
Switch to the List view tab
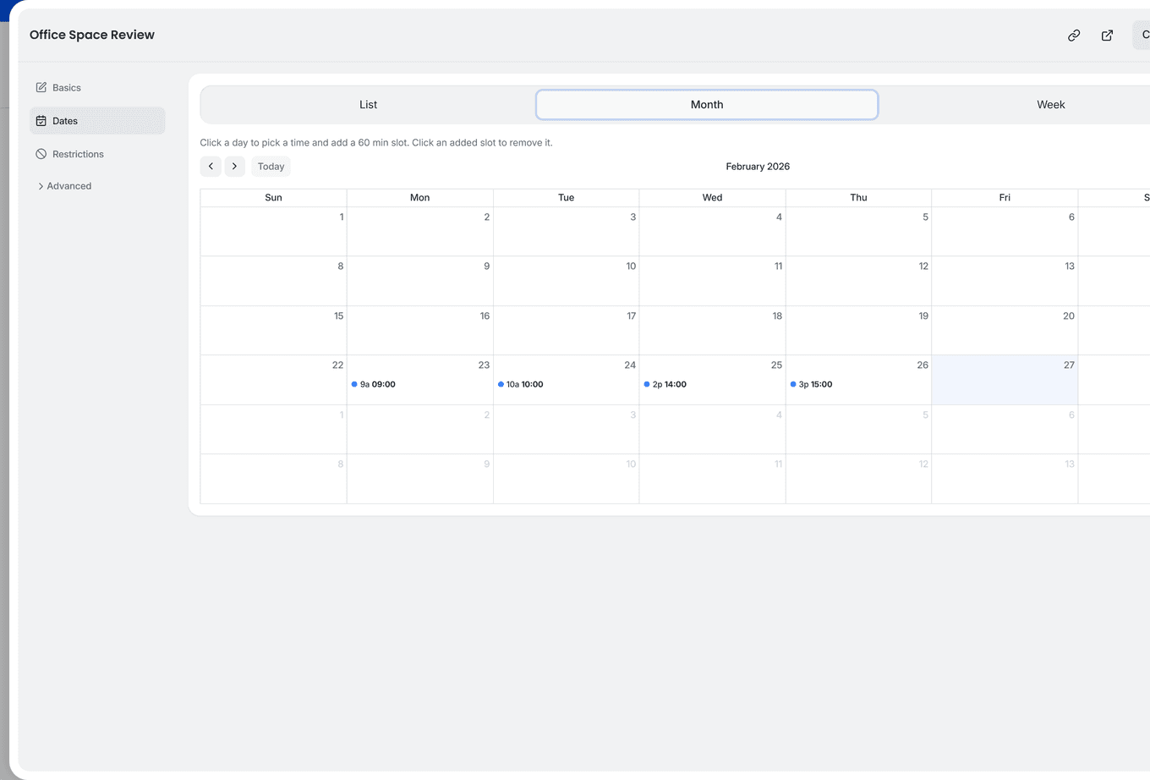[x=368, y=104]
